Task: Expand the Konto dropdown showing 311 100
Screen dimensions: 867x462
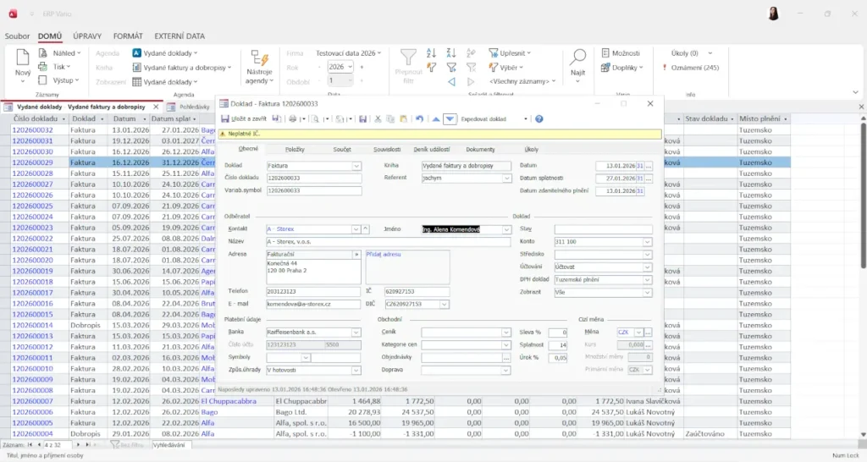Action: [x=648, y=242]
